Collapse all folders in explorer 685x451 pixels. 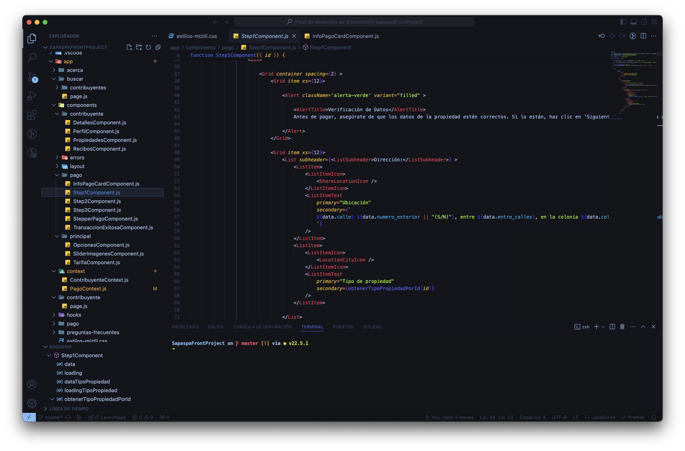(x=158, y=47)
